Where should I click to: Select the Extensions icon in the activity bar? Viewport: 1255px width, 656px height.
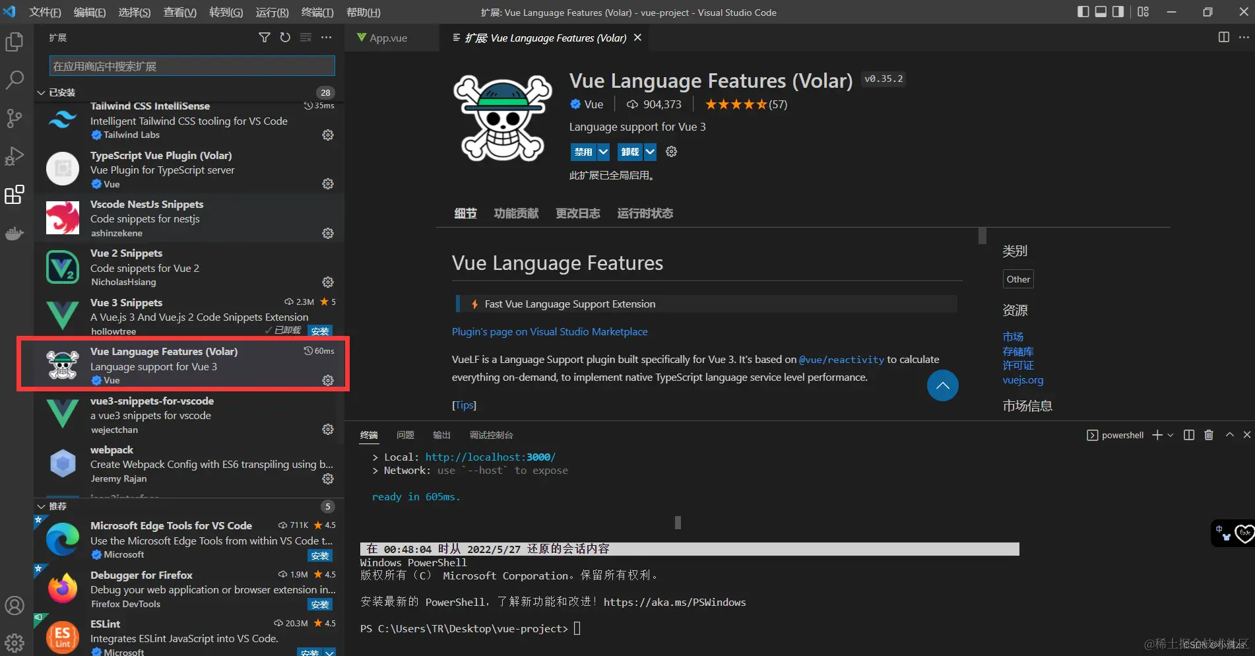coord(15,195)
